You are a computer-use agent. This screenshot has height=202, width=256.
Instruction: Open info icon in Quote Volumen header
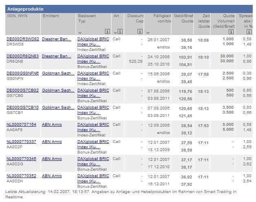[231, 31]
